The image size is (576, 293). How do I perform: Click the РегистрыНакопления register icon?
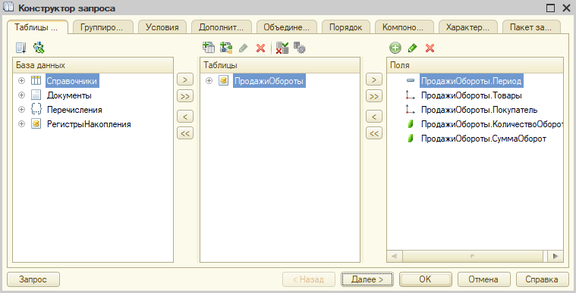36,124
